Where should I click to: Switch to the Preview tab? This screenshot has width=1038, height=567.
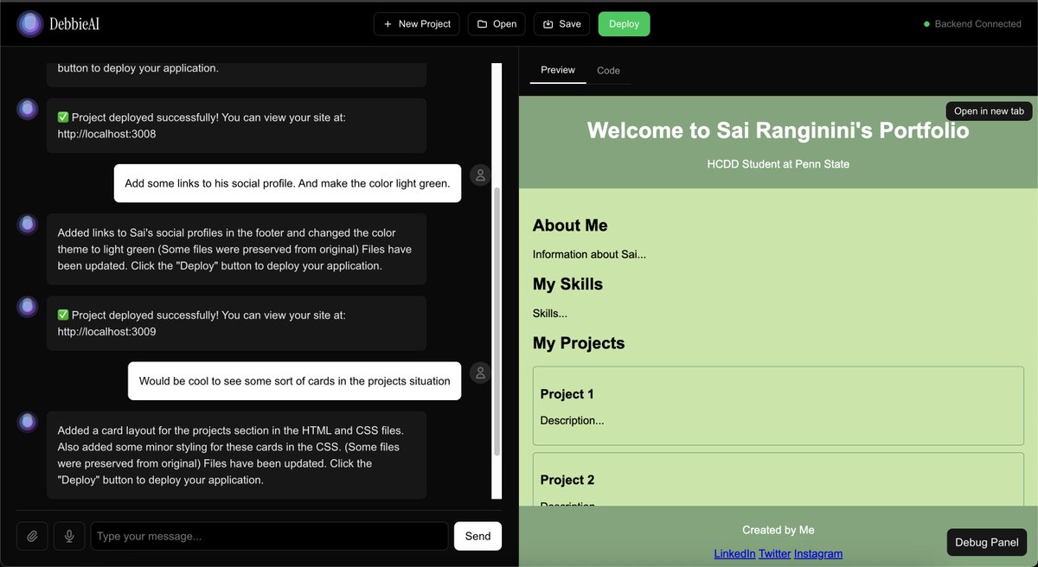coord(558,70)
